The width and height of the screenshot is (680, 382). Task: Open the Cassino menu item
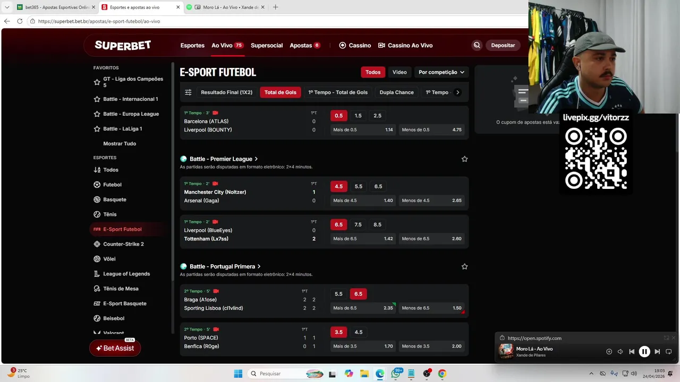(x=355, y=46)
